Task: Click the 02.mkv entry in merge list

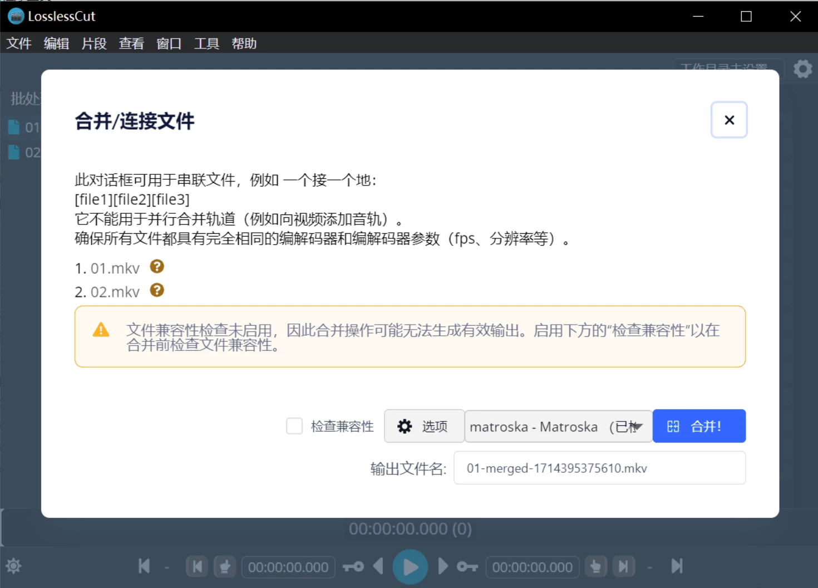Action: coord(115,292)
